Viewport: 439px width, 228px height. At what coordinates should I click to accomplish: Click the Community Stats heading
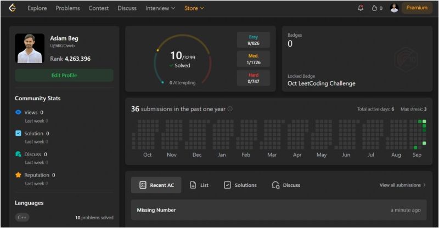37,98
